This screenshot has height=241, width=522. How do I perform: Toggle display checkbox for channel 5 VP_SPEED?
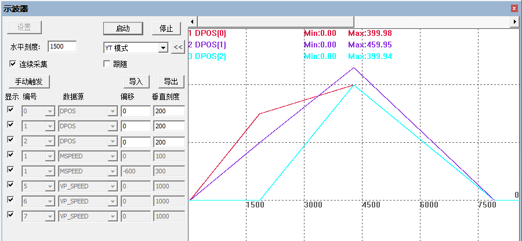10,184
